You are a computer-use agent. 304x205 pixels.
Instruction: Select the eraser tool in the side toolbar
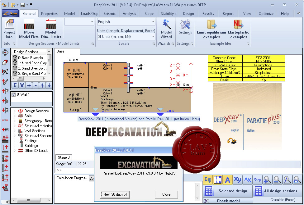pos(5,62)
